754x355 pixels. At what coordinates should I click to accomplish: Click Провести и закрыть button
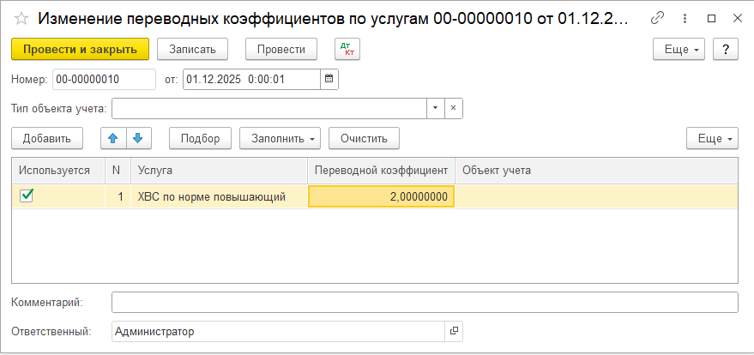tap(81, 50)
